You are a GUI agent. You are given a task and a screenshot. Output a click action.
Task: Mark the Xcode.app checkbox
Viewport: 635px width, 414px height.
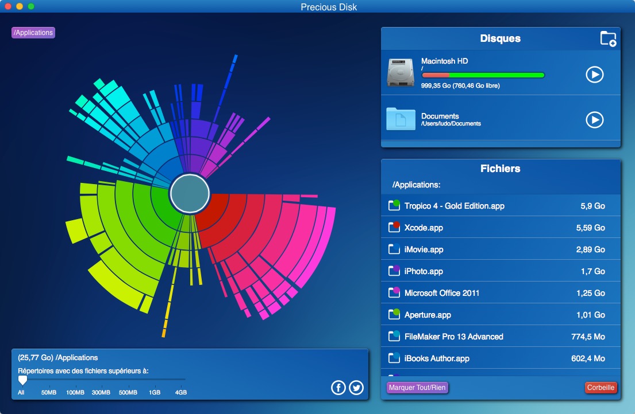tap(394, 227)
